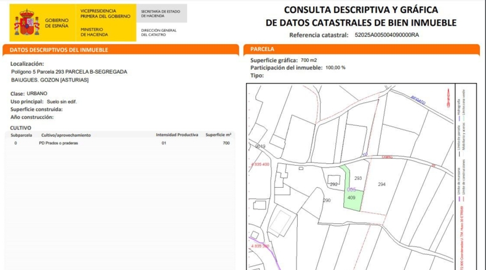486x270 pixels.
Task: Click the 'CULTIVO' section heading
Action: point(21,128)
